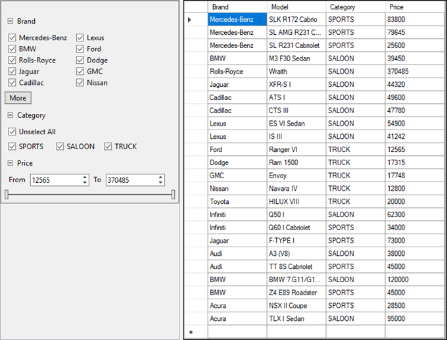Select the SLK R172 Cabrio model cell
The image size is (447, 340).
click(296, 19)
